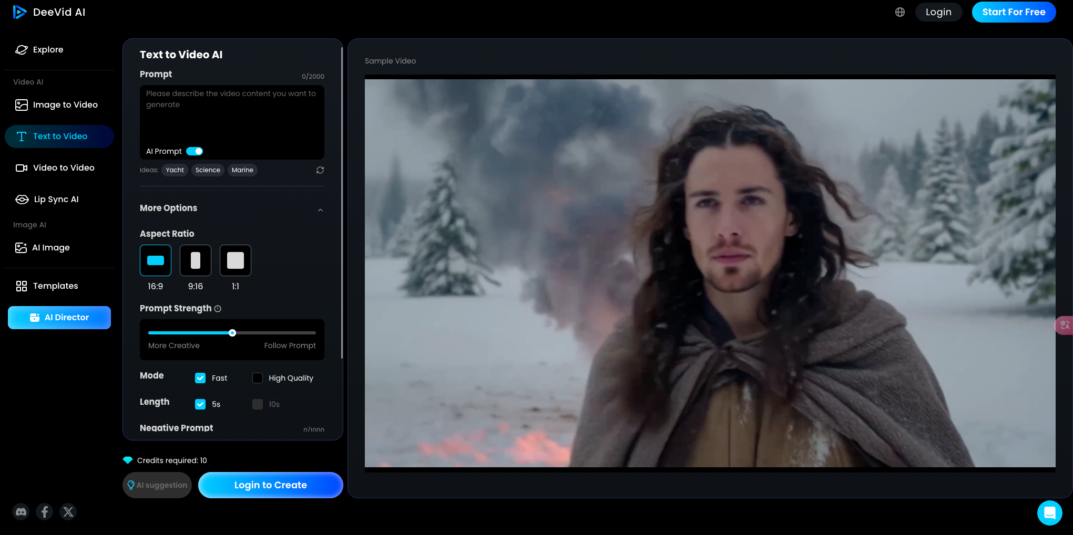Click the Image to Video icon
This screenshot has width=1073, height=535.
tap(22, 105)
